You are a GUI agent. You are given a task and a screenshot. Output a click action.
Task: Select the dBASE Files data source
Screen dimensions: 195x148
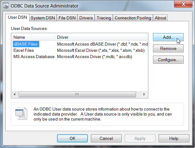click(26, 44)
